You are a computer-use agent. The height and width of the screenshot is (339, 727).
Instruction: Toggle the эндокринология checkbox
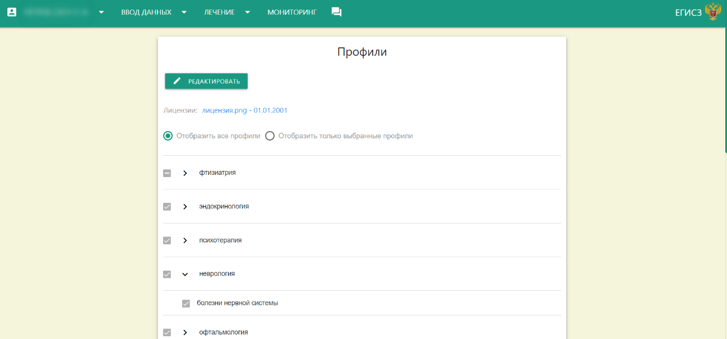[x=167, y=207]
